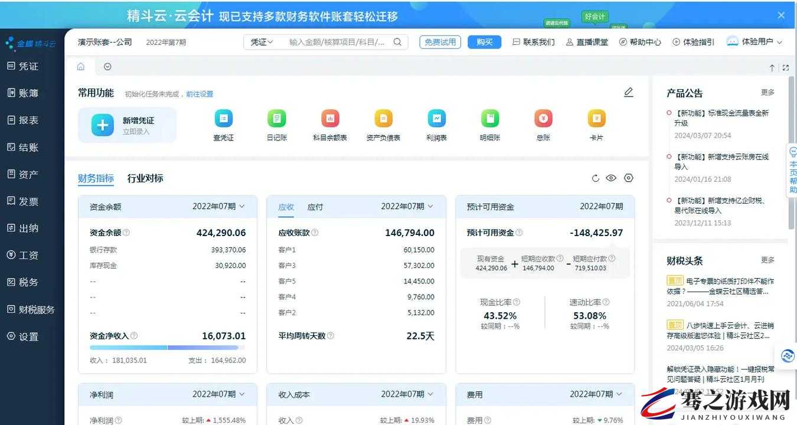Click the edit pencil icon for 常用功能

point(629,92)
